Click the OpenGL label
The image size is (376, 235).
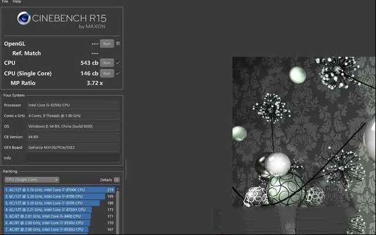[x=15, y=43]
